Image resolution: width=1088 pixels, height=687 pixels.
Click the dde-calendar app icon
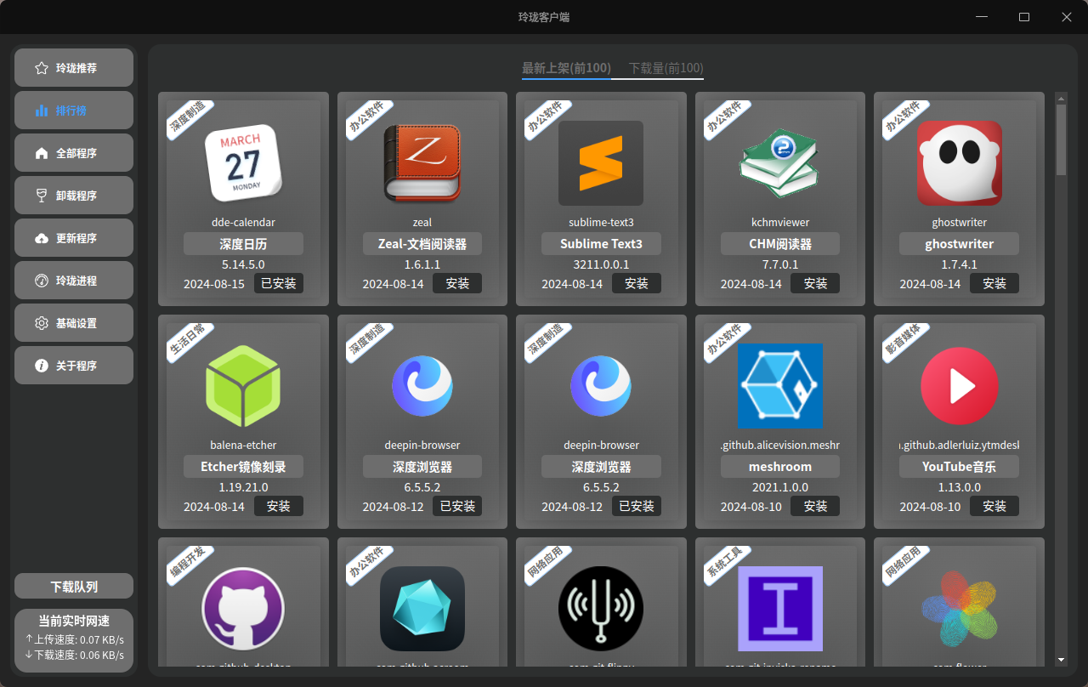click(243, 163)
